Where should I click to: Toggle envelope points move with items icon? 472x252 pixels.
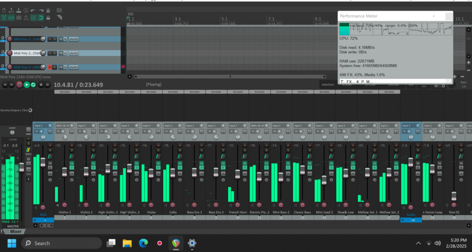click(26, 18)
